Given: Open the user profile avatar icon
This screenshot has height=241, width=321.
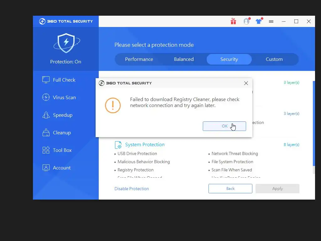Looking at the screenshot, I should [x=246, y=21].
